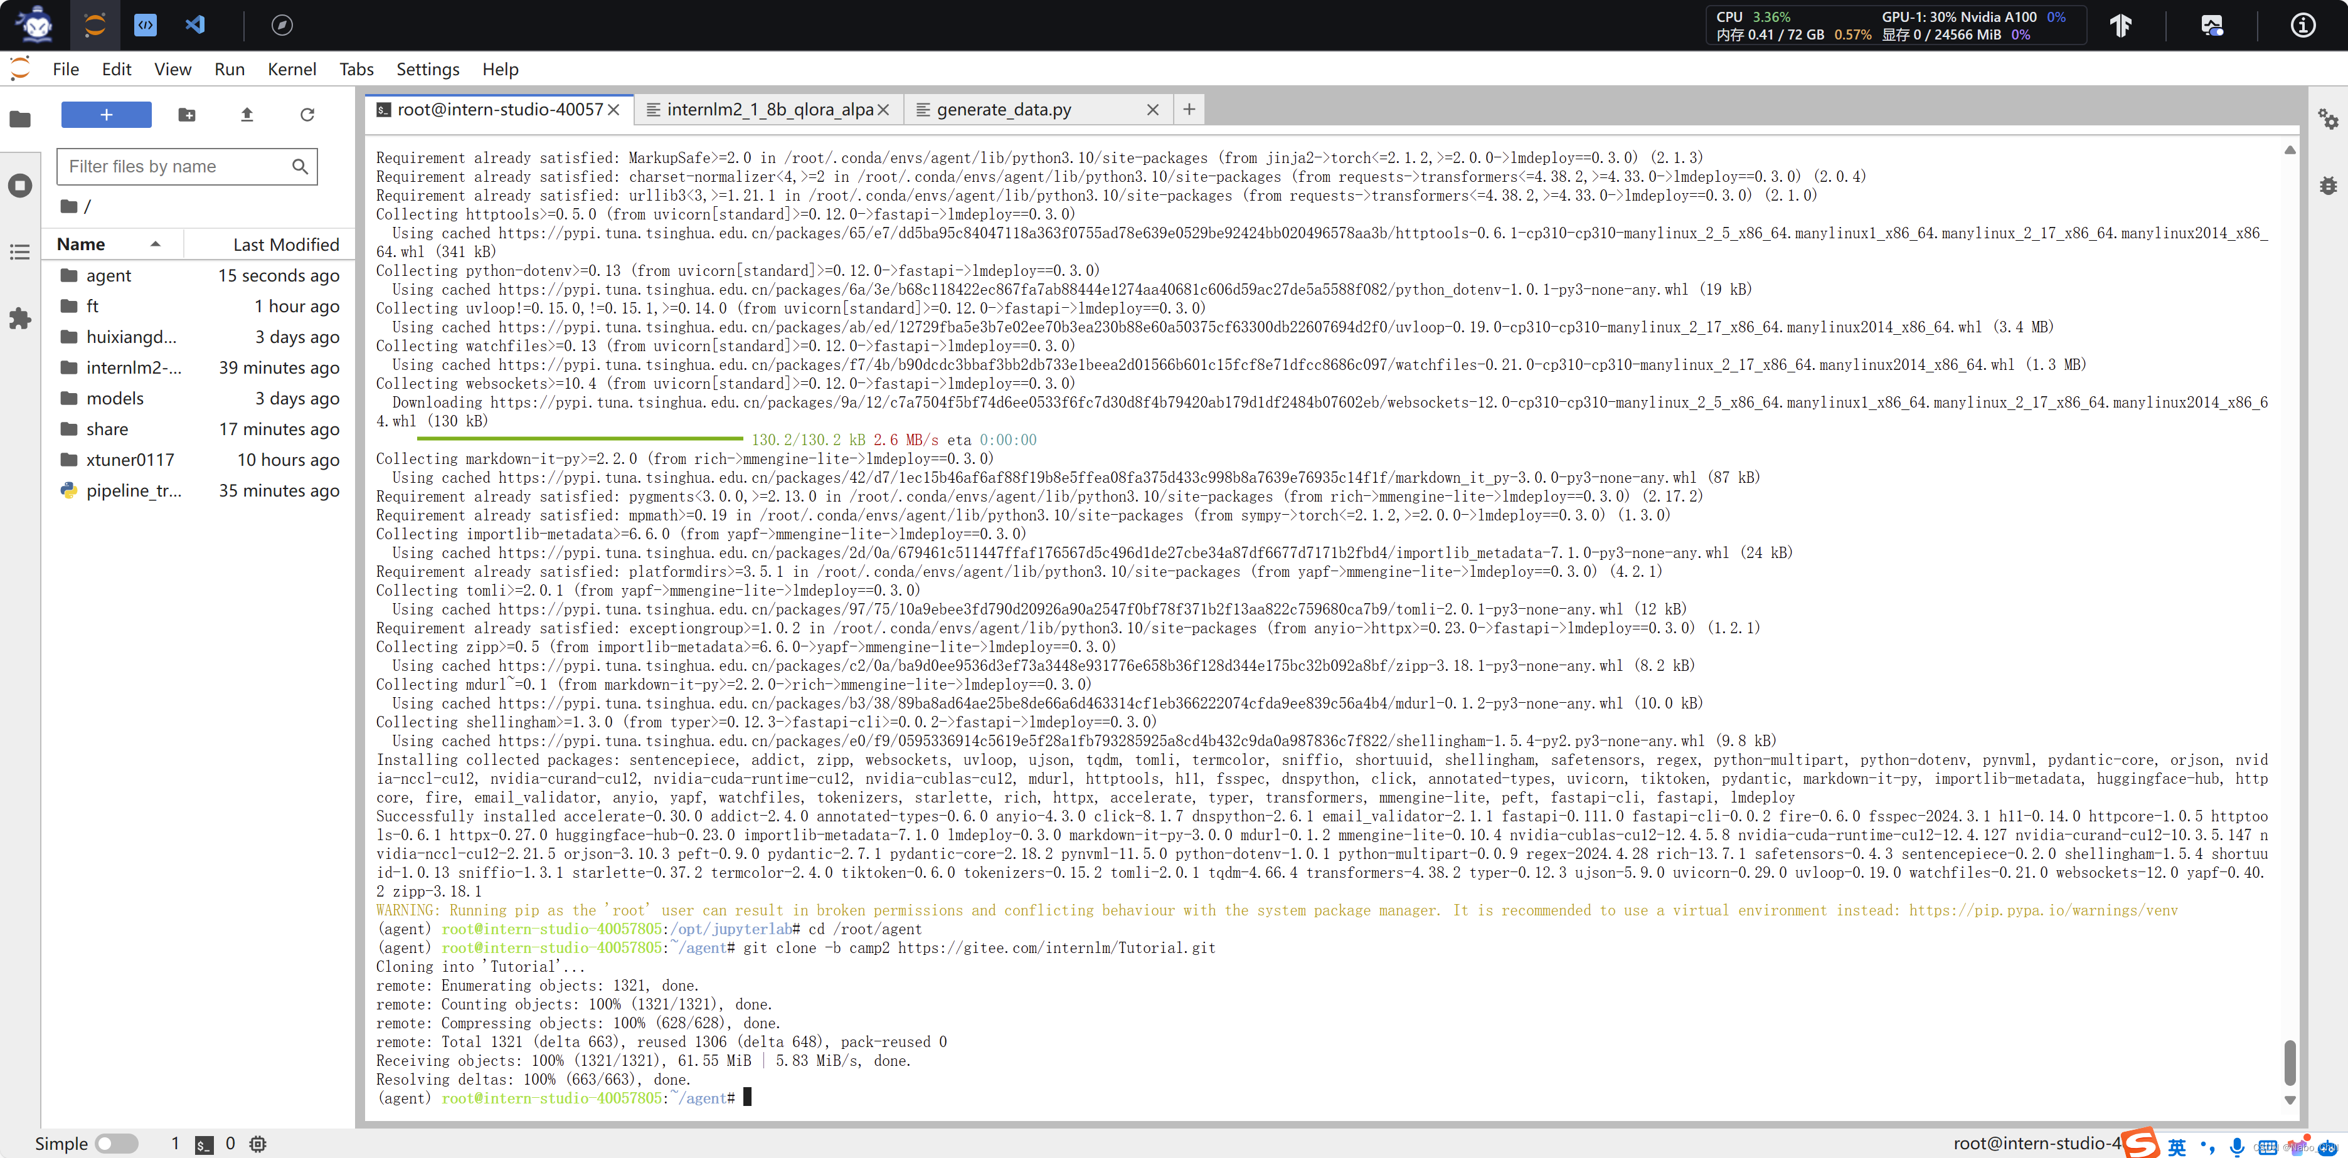Screen dimensions: 2348x1158
Task: Toggle the Simple interface mode switch
Action: (x=117, y=1142)
